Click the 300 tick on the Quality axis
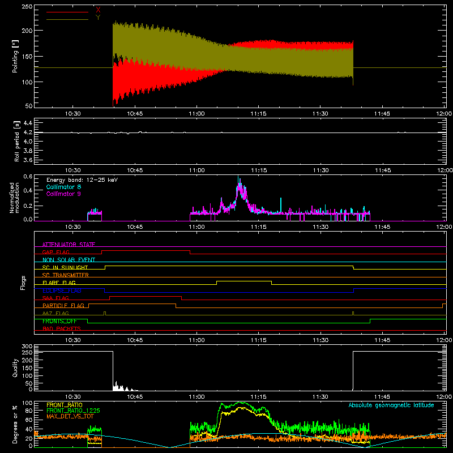Screen dimensions: 453x453 pos(27,347)
